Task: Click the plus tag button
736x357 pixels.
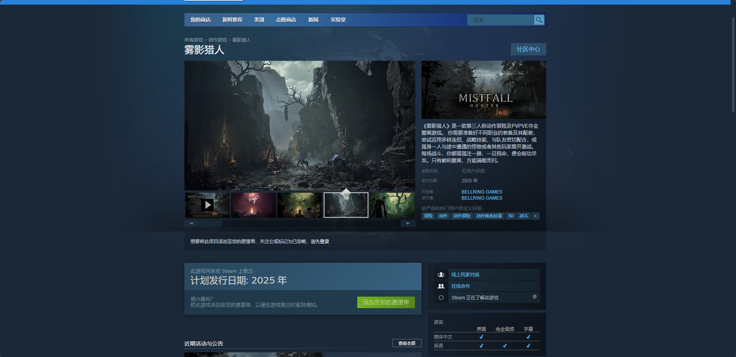Action: [x=535, y=216]
